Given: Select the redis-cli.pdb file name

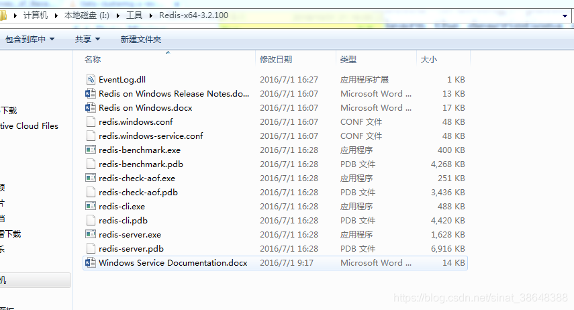Looking at the screenshot, I should [123, 220].
